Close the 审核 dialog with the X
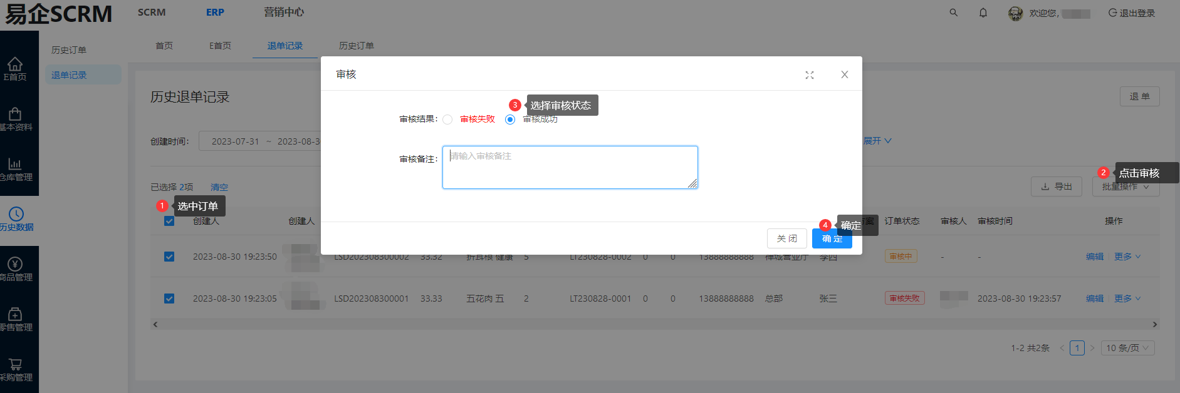Screen dimensions: 1180x393 coord(845,74)
